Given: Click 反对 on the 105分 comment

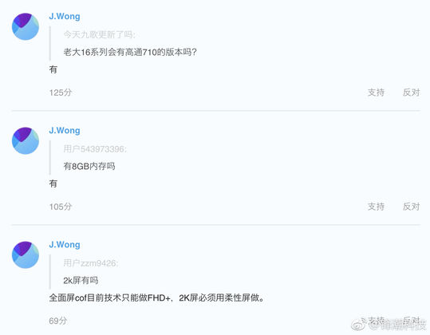Looking at the screenshot, I should click(x=411, y=207).
